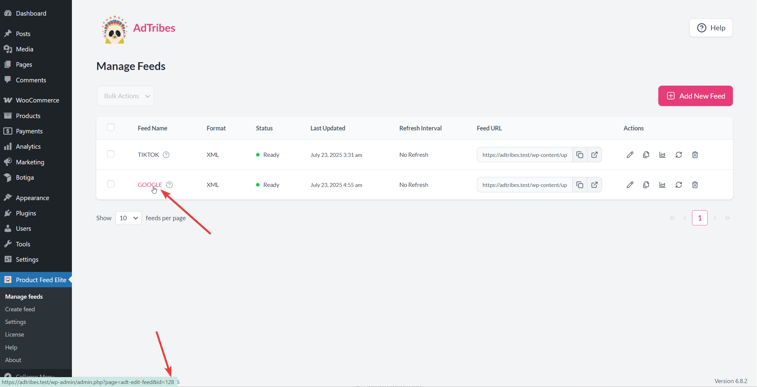
Task: Open Create feed submenu
Action: [x=20, y=309]
